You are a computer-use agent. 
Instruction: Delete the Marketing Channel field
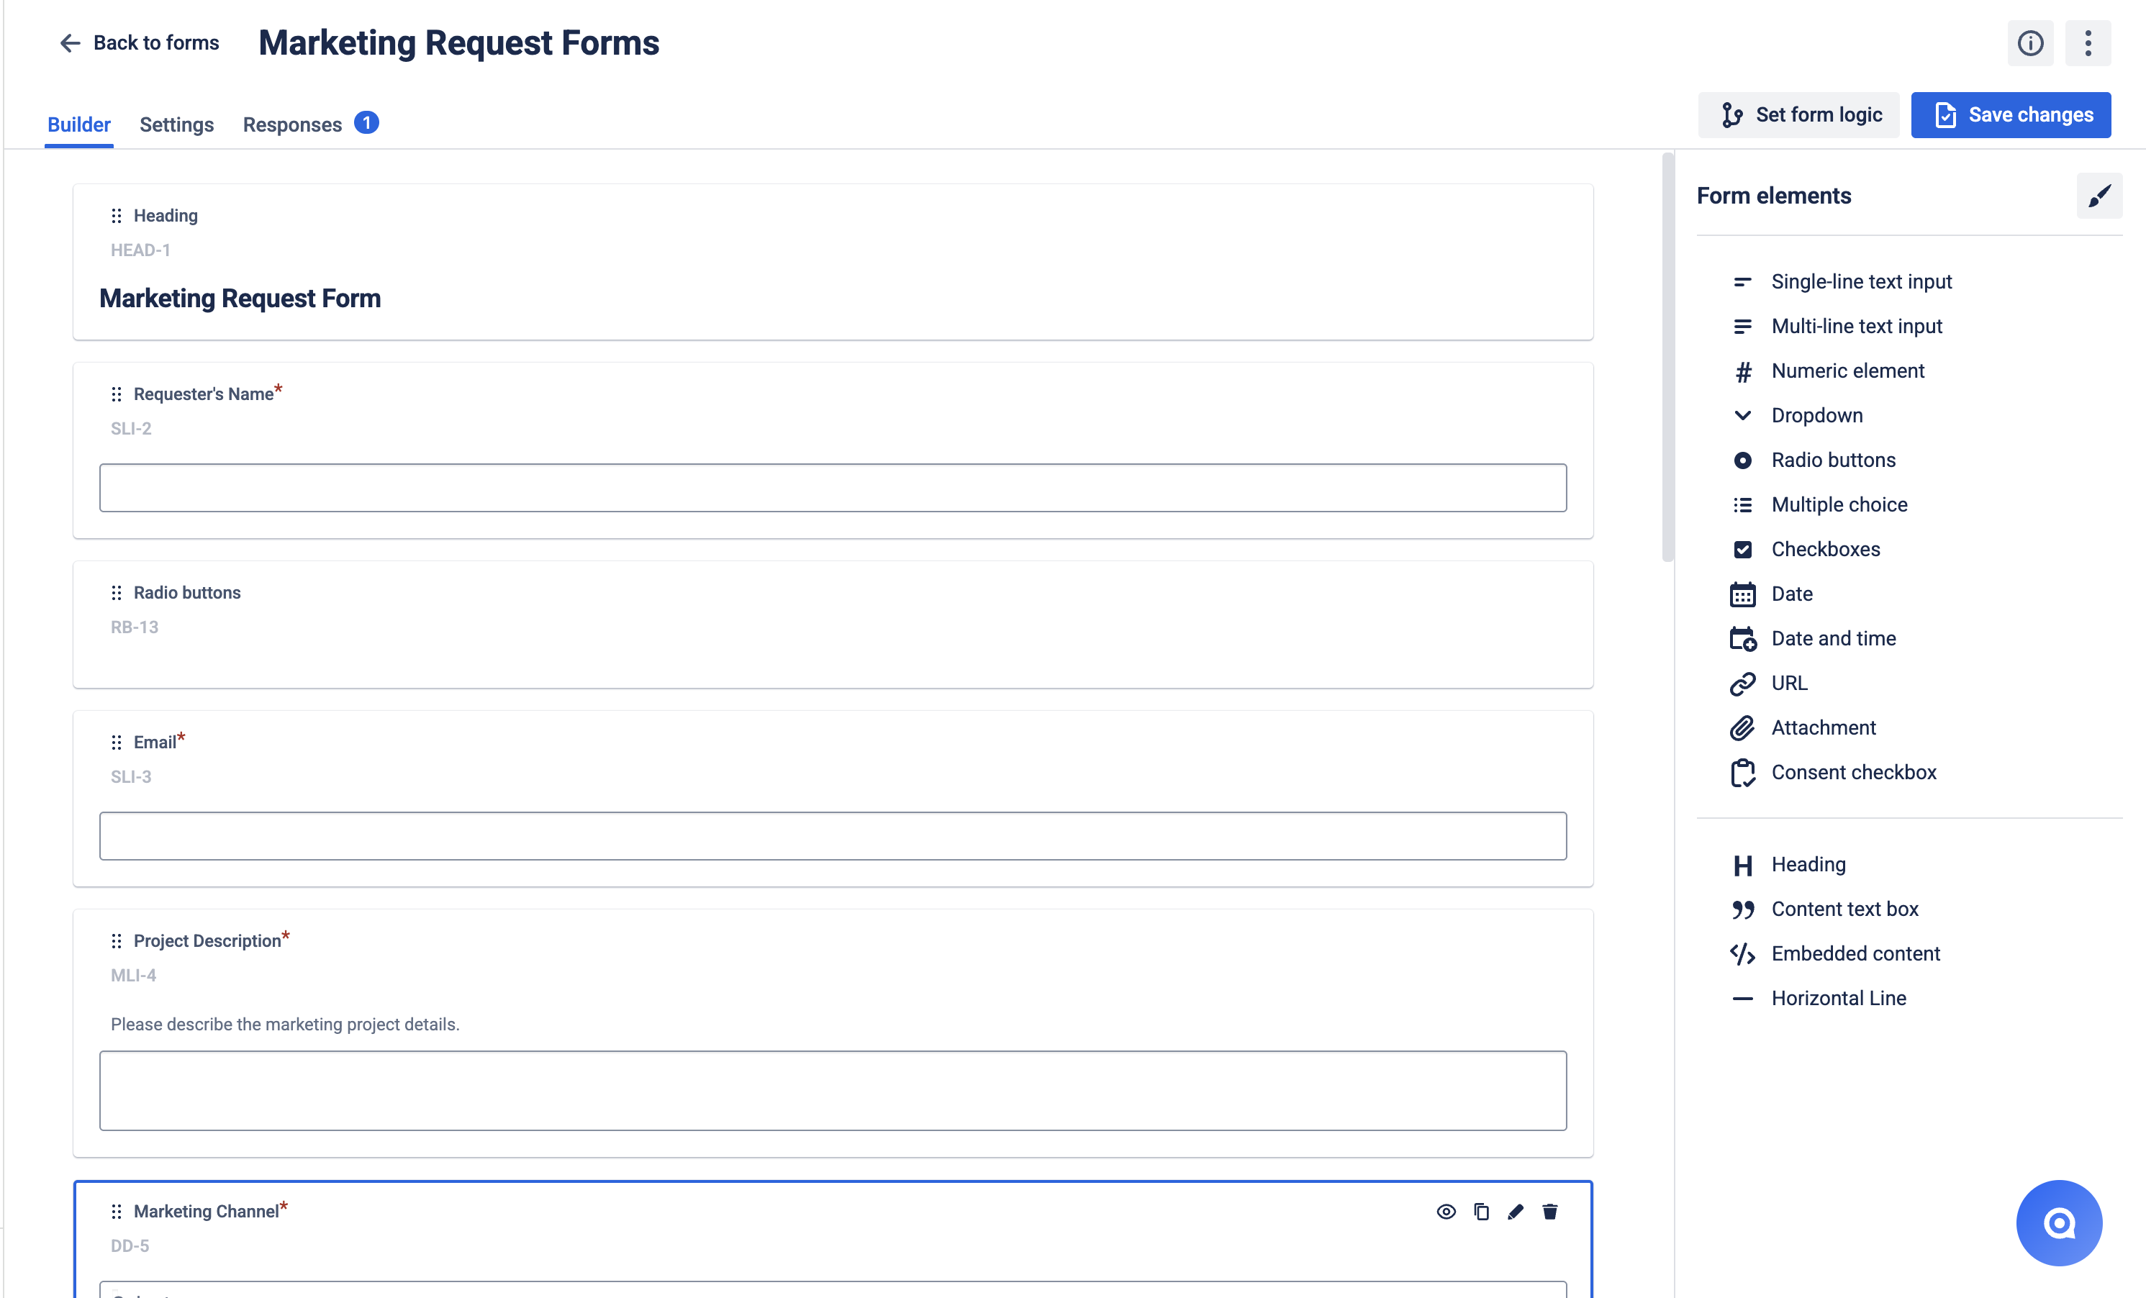1549,1212
